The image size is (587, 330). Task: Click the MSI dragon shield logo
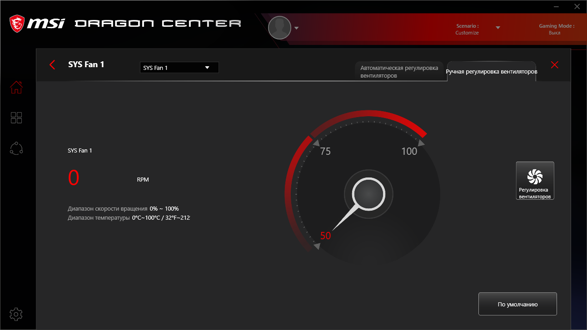click(17, 24)
